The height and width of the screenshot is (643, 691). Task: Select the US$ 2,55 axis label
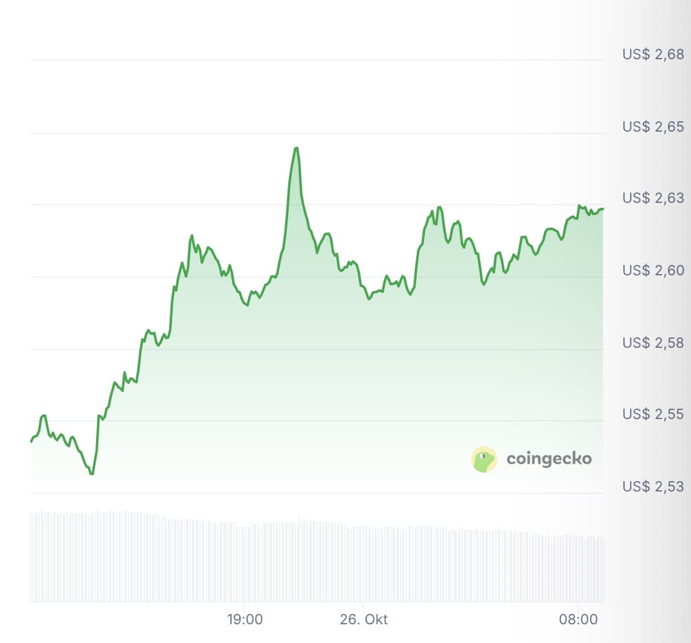point(654,414)
